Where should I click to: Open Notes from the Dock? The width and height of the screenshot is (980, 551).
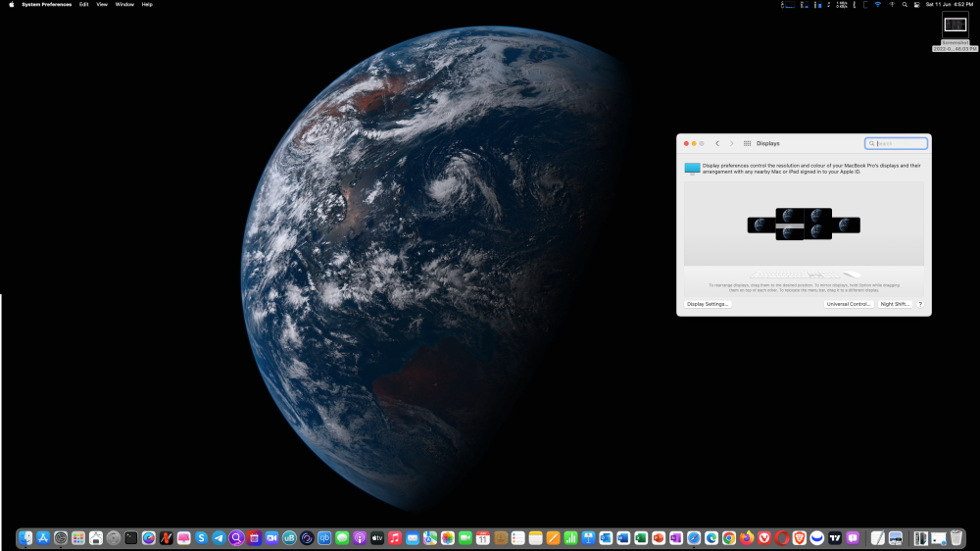pyautogui.click(x=536, y=538)
